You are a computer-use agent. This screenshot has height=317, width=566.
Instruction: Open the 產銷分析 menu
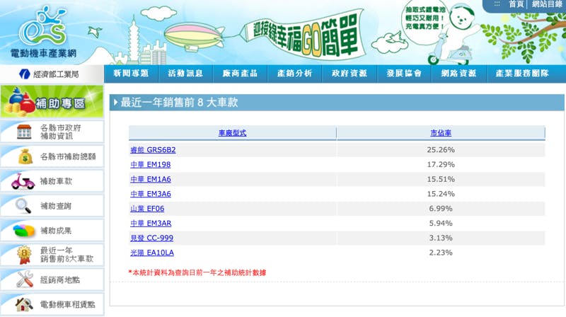pyautogui.click(x=294, y=74)
